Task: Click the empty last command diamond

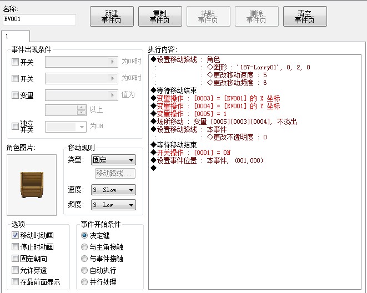Action: pos(154,168)
